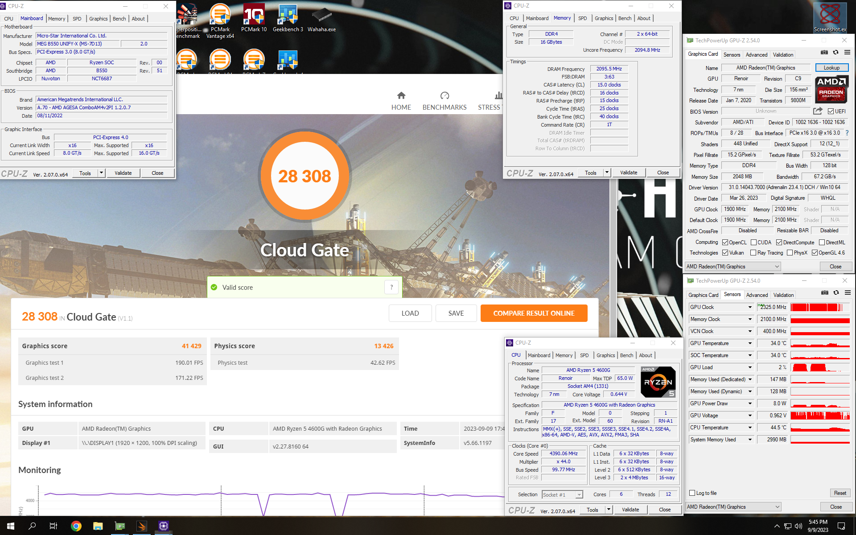This screenshot has width=856, height=535.
Task: Click COMPARE RESULT ONLINE button
Action: coord(534,313)
